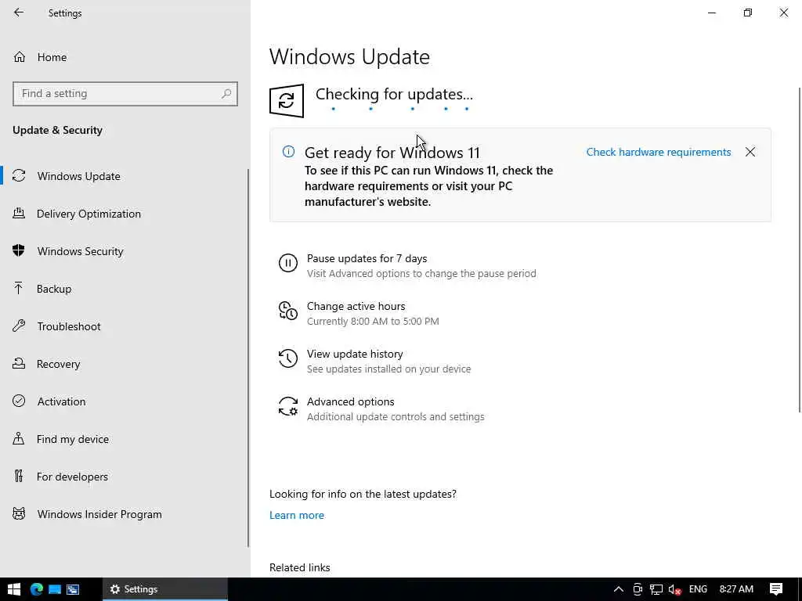Click the network tray icon
Viewport: 802px width, 601px height.
[656, 589]
